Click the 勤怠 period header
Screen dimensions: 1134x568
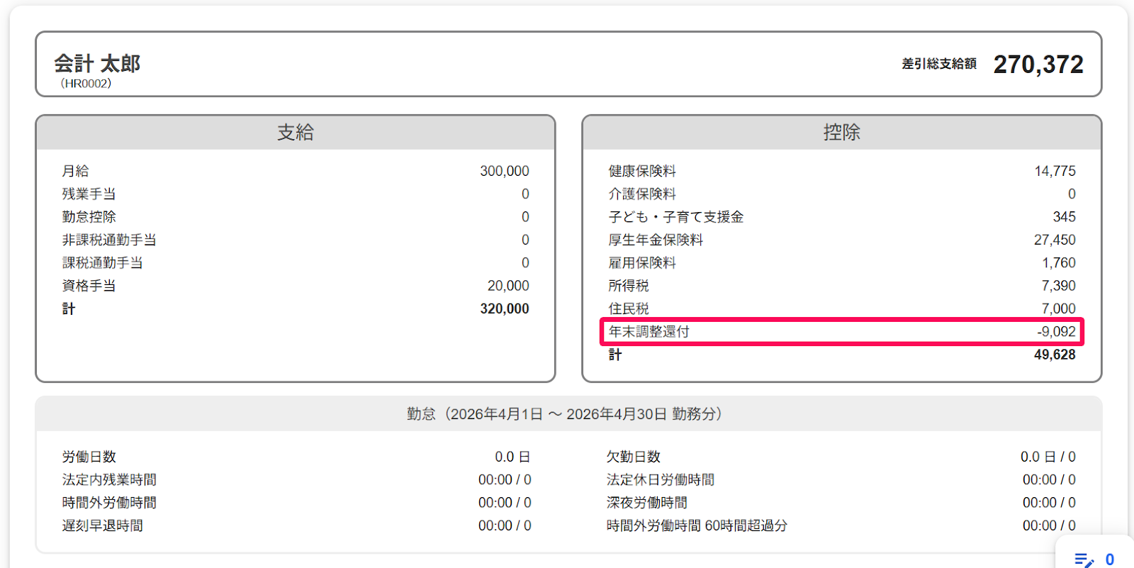(568, 414)
